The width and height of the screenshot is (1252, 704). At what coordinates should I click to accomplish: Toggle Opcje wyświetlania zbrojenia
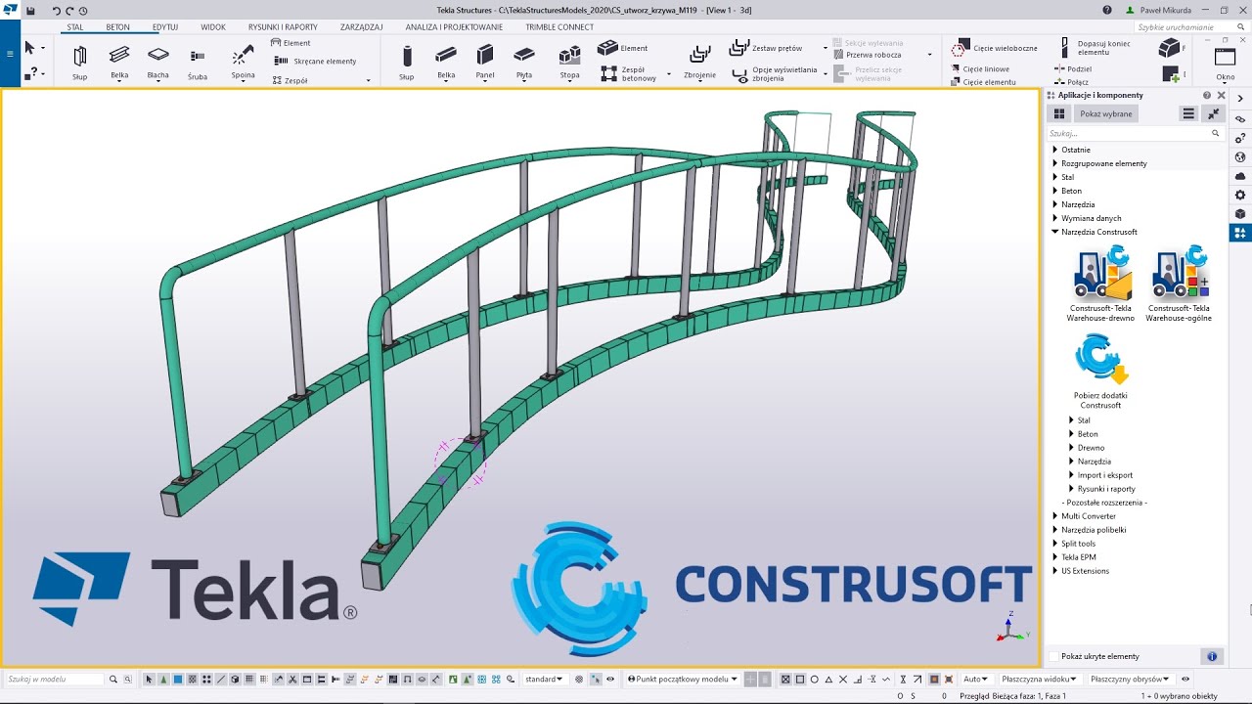775,74
